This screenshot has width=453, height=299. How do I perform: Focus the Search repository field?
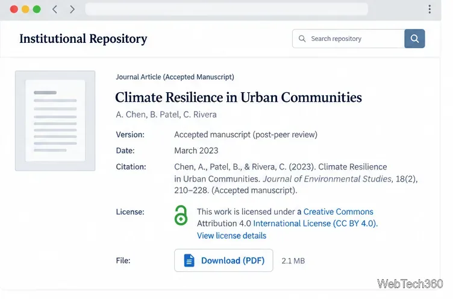(348, 39)
